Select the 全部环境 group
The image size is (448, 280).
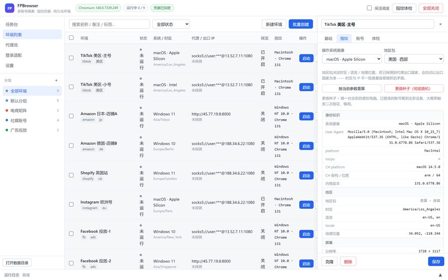pyautogui.click(x=32, y=91)
